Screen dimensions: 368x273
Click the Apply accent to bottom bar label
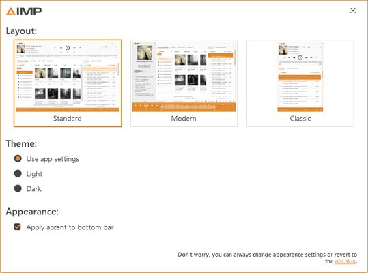tap(70, 227)
